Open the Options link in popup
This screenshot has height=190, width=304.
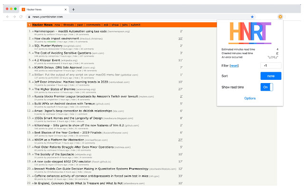(250, 98)
